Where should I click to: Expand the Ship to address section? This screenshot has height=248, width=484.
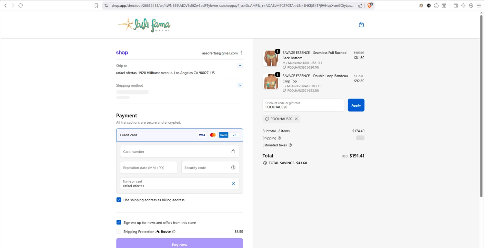tap(240, 66)
